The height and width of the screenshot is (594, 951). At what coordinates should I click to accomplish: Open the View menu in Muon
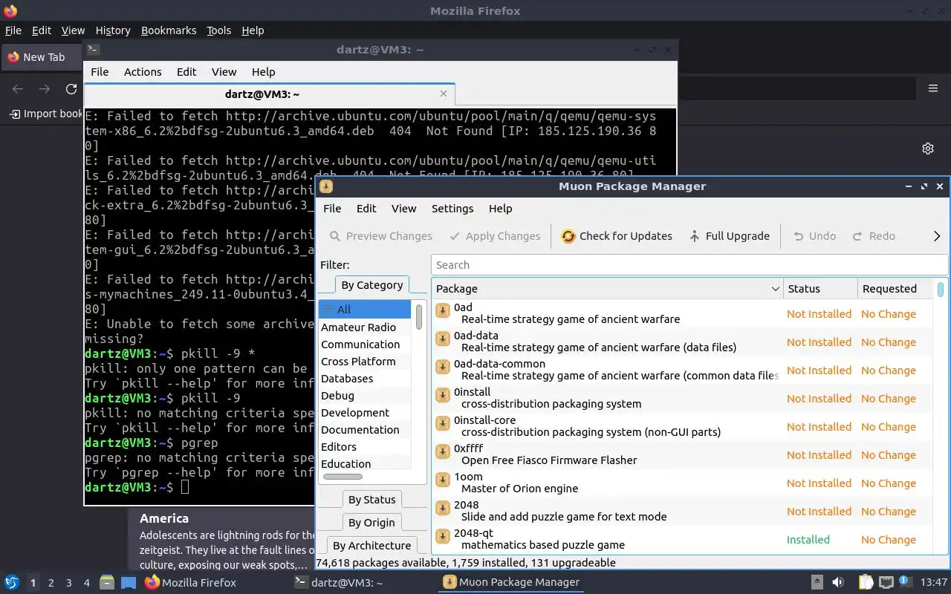click(x=404, y=209)
